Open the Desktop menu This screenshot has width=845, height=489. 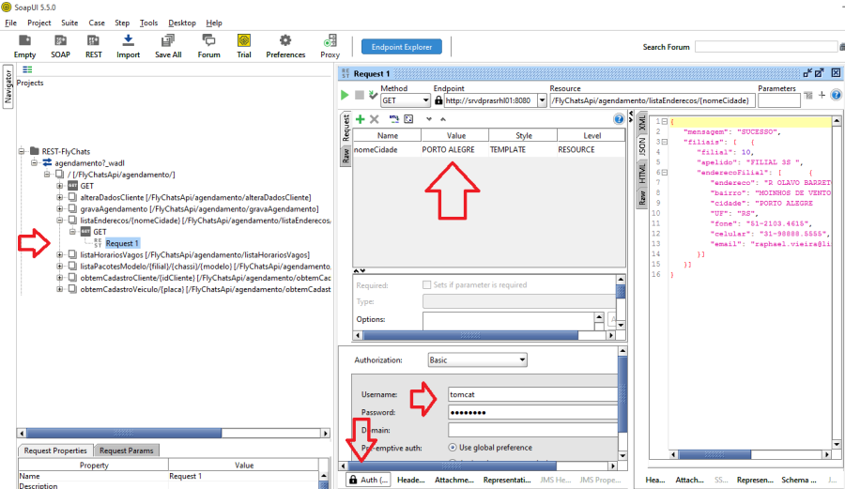[x=182, y=23]
